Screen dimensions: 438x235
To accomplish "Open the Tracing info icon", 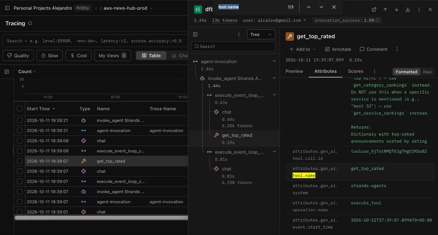I will click(30, 23).
